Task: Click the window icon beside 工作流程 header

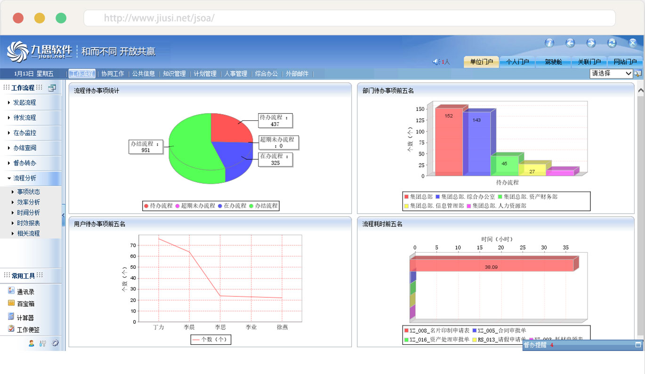Action: pos(52,88)
